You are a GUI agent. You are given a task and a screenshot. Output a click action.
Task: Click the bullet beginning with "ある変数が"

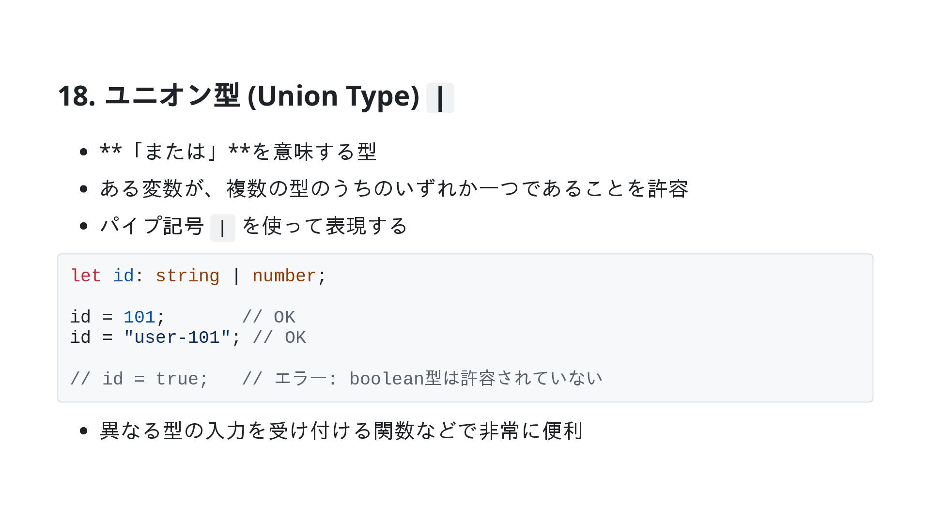[x=394, y=188]
